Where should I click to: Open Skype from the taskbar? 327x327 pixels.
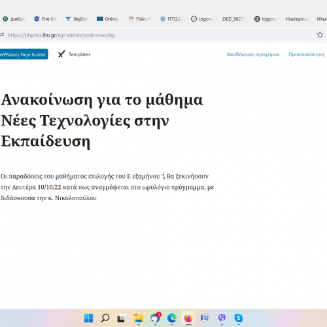[239, 318]
